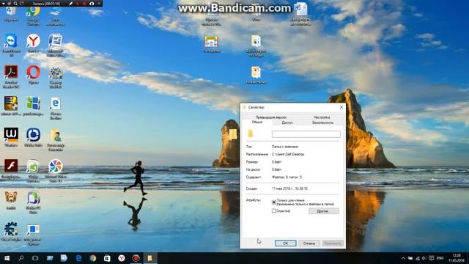Open Task View on the taskbar
The image size is (469, 264).
(35, 258)
